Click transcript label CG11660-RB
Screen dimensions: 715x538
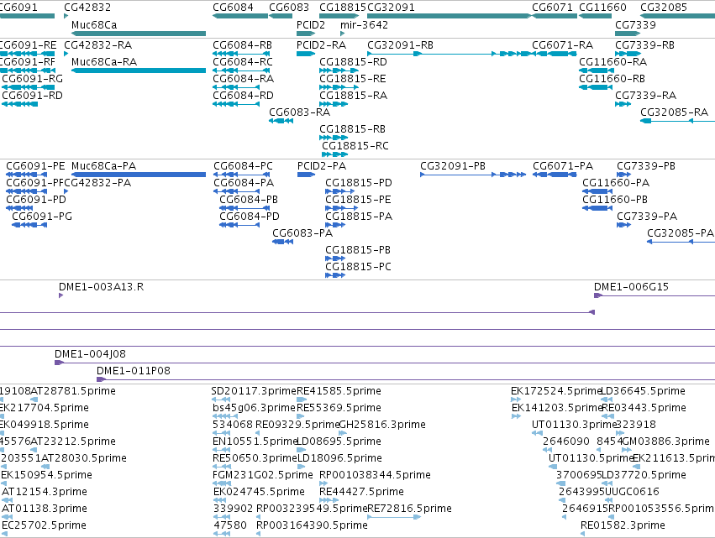click(x=612, y=79)
